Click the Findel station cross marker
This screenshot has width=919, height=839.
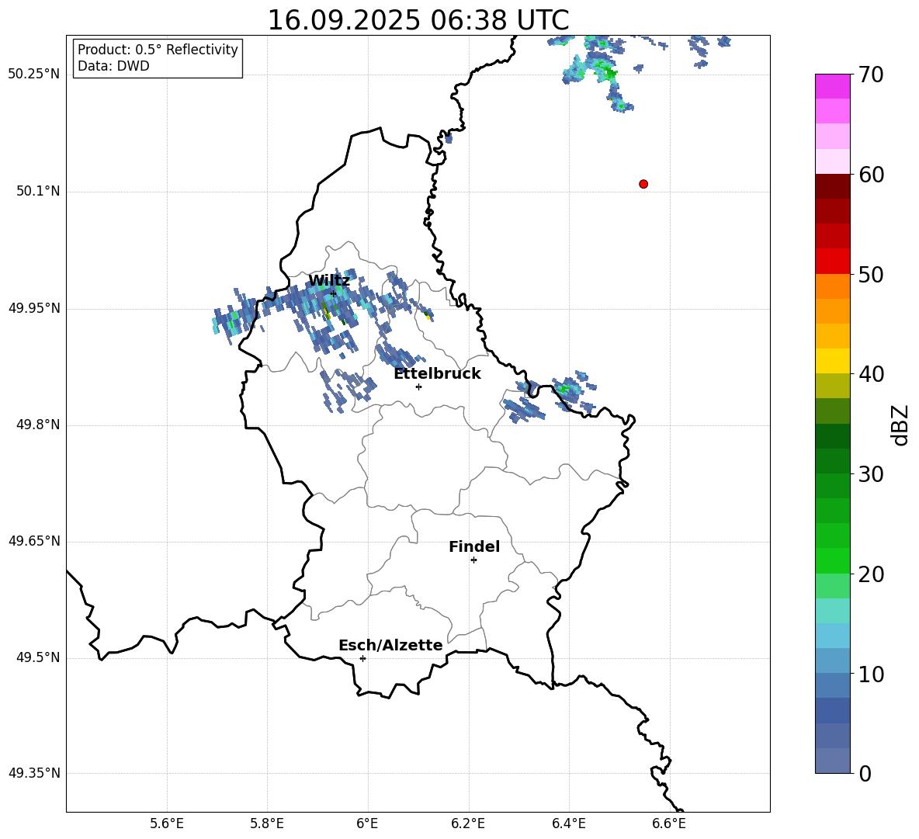[x=473, y=560]
